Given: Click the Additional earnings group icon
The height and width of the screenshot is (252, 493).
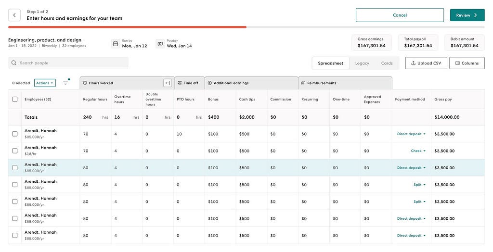Looking at the screenshot, I should point(210,83).
